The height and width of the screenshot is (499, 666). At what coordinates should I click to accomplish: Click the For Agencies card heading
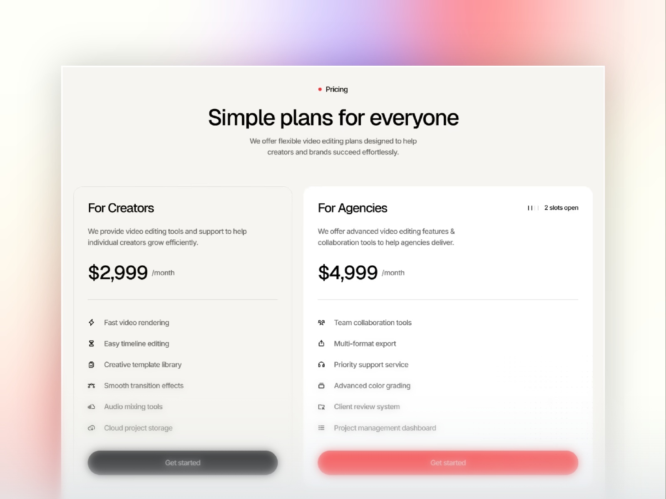click(x=353, y=208)
